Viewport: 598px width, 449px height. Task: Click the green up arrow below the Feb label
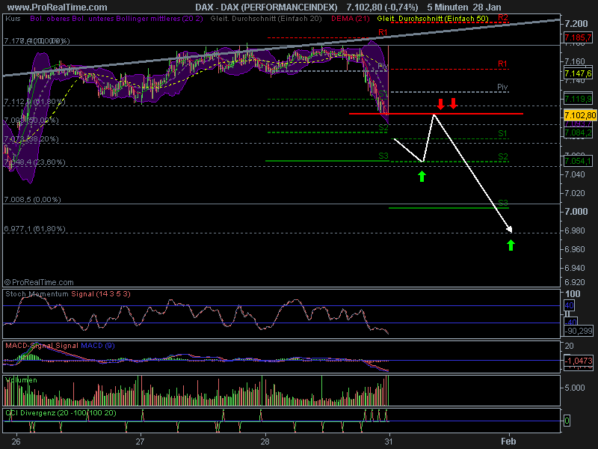pyautogui.click(x=511, y=245)
